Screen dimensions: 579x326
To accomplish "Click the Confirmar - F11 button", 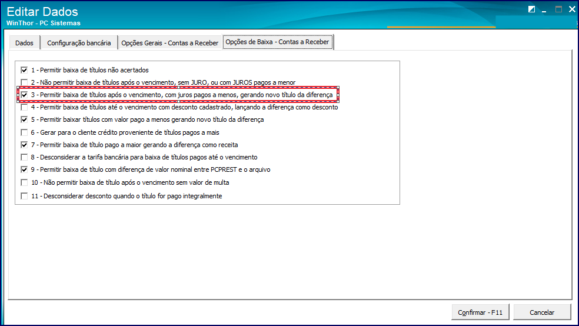I will 480,312.
